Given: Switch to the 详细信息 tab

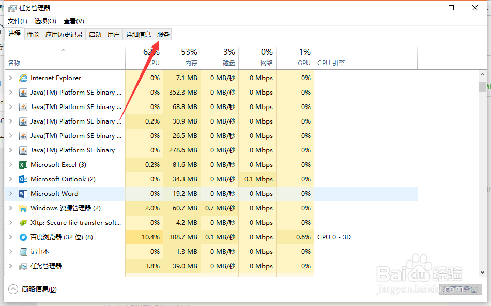Looking at the screenshot, I should tap(139, 34).
